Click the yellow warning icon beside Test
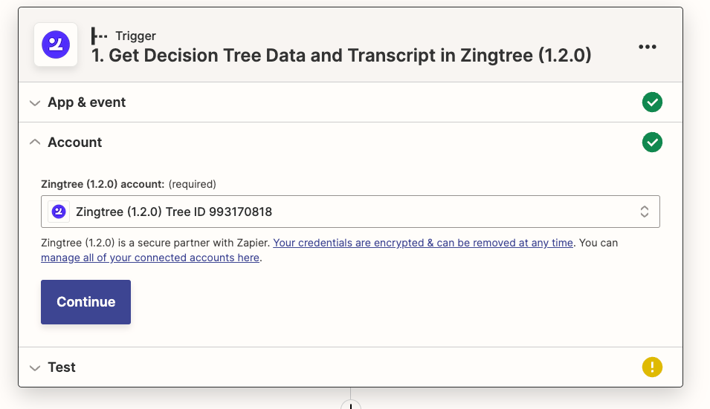 click(652, 367)
